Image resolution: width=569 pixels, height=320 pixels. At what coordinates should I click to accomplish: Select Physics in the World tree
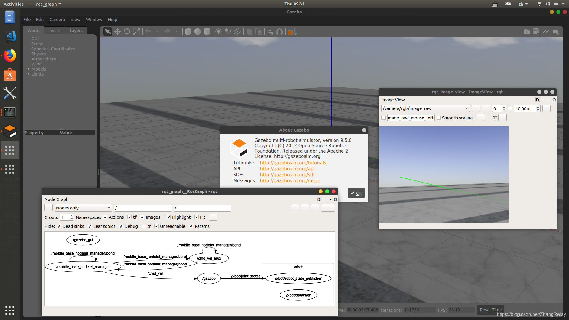click(x=39, y=54)
